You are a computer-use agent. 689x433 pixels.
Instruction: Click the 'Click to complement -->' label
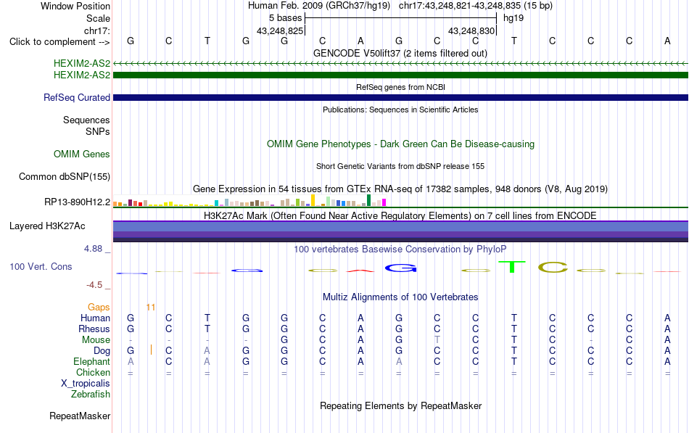click(x=59, y=42)
